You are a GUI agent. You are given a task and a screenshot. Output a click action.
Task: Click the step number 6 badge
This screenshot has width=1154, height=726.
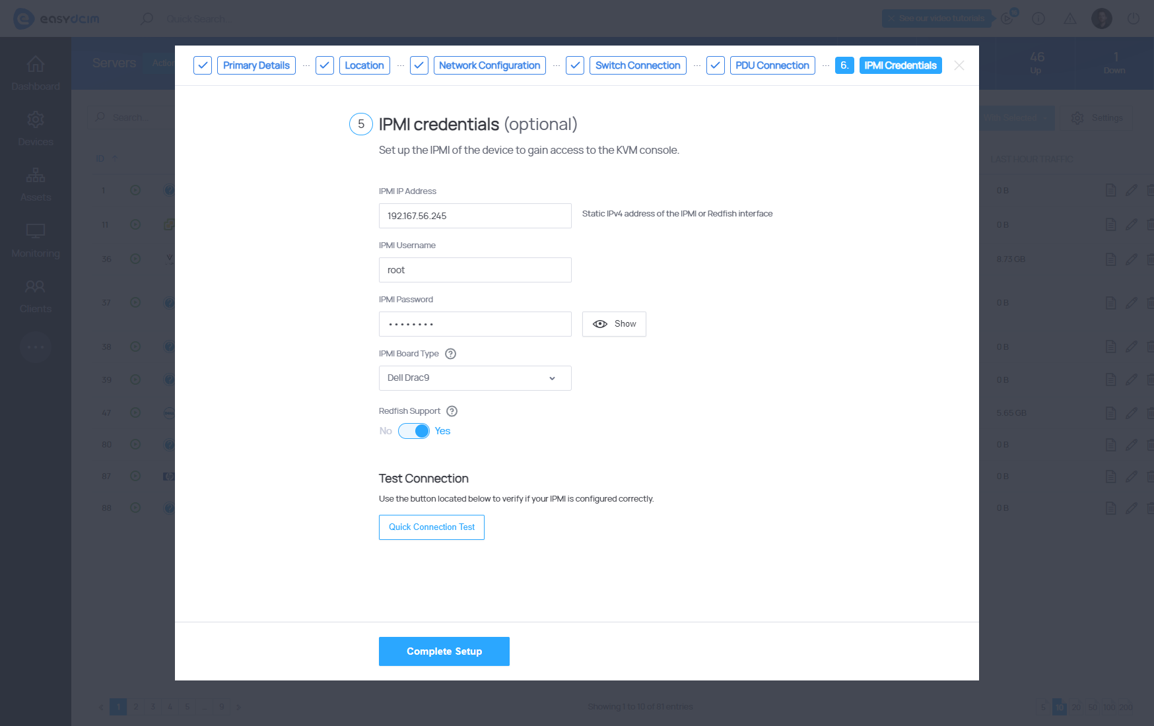coord(844,65)
